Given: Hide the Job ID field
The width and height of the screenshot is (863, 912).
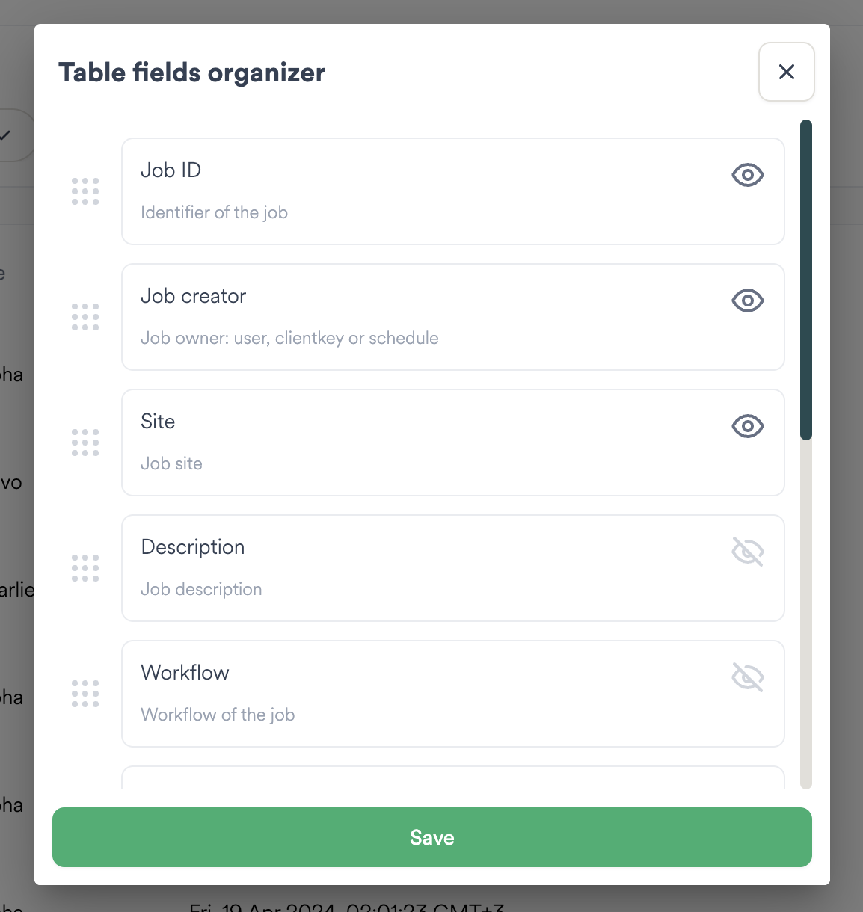Looking at the screenshot, I should pyautogui.click(x=747, y=175).
